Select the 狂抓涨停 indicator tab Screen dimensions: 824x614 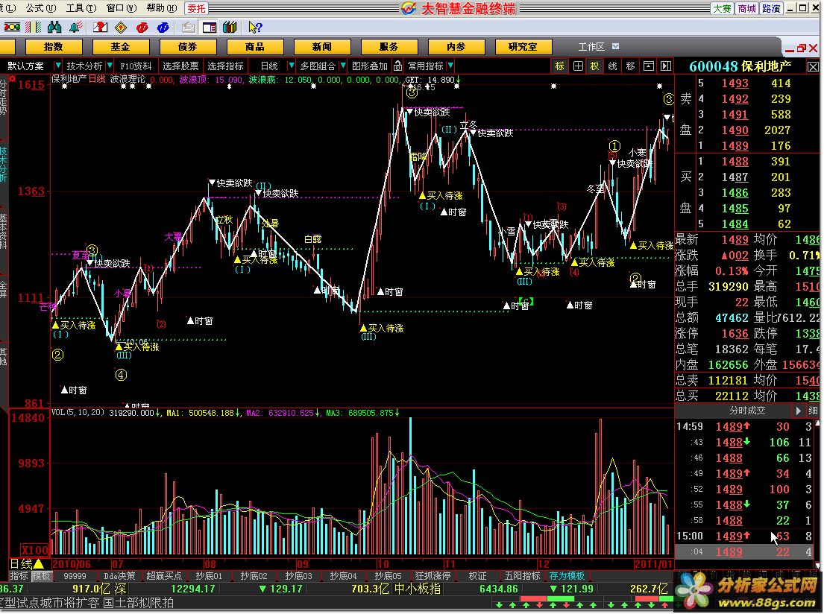coord(433,576)
